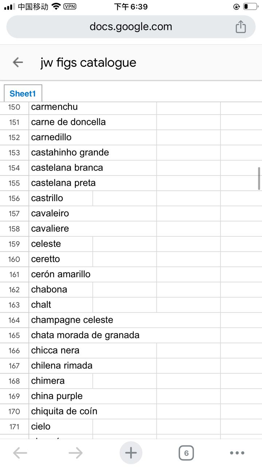Open browser more options menu
This screenshot has height=467, width=262.
tap(237, 453)
